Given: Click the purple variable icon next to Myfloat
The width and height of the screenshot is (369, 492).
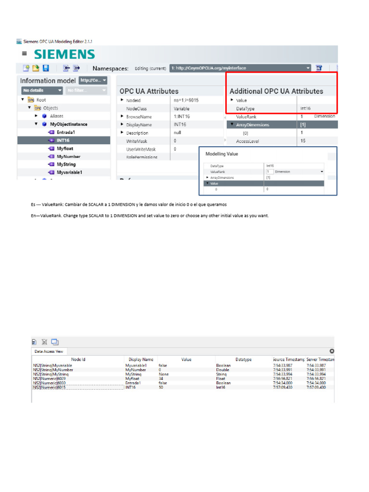Looking at the screenshot, I should [51, 148].
